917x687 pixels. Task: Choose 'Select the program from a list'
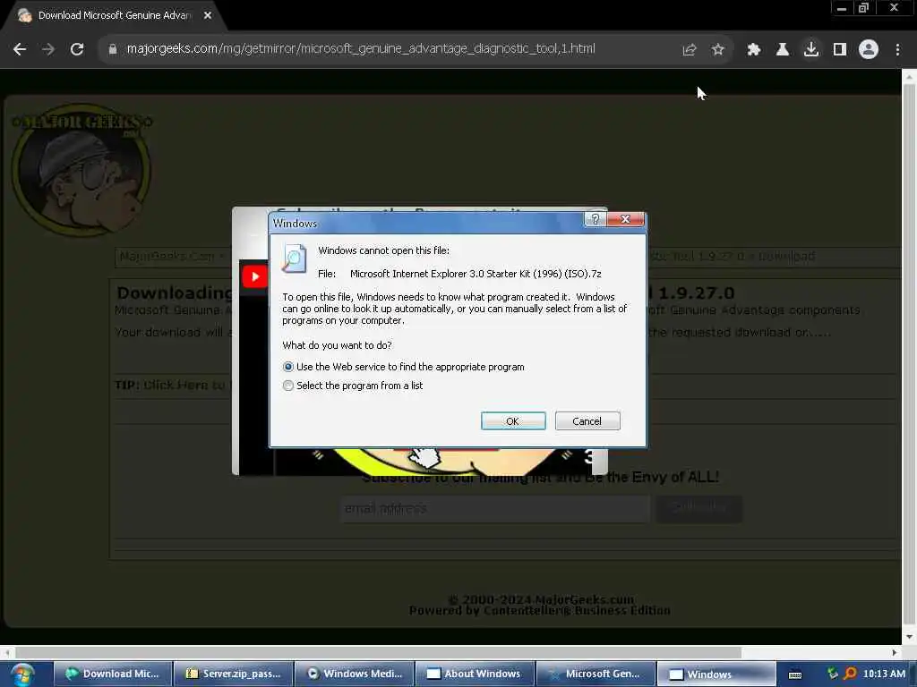(x=287, y=386)
